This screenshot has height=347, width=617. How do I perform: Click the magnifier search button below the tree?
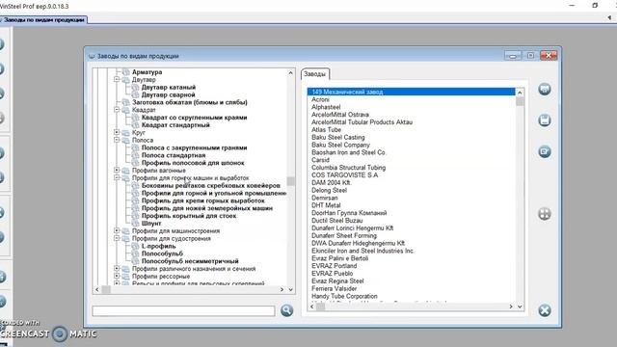point(287,310)
